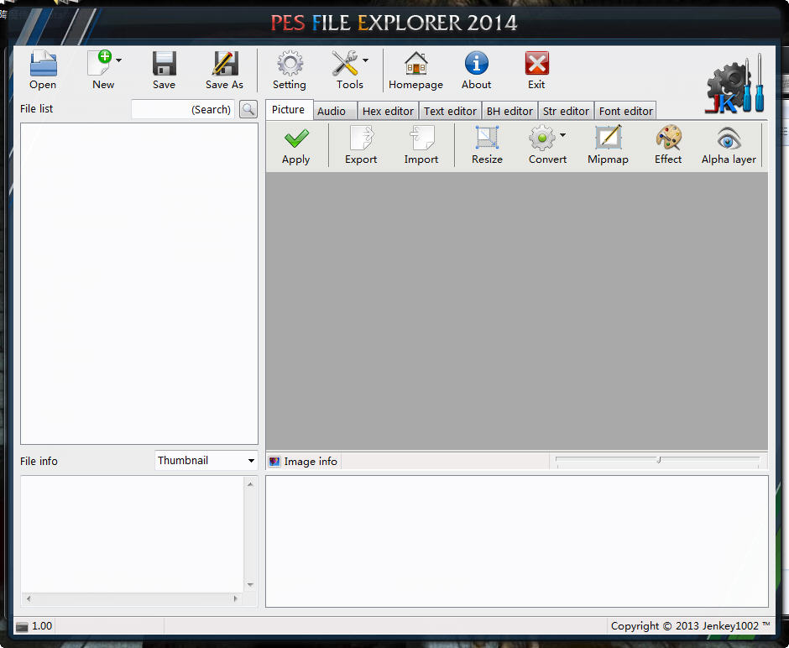Screen dimensions: 789x648
Task: Click the File list label
Action: click(36, 108)
